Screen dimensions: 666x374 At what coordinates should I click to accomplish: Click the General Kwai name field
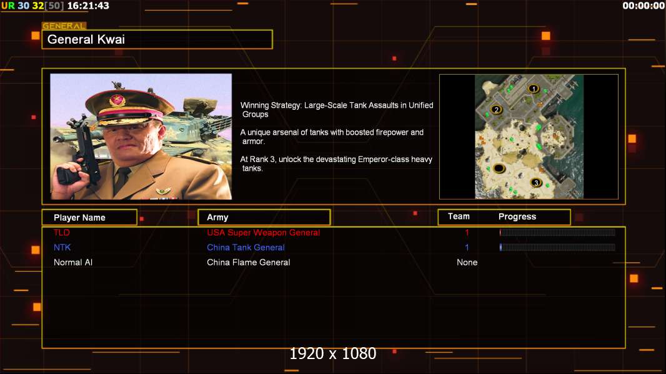157,39
